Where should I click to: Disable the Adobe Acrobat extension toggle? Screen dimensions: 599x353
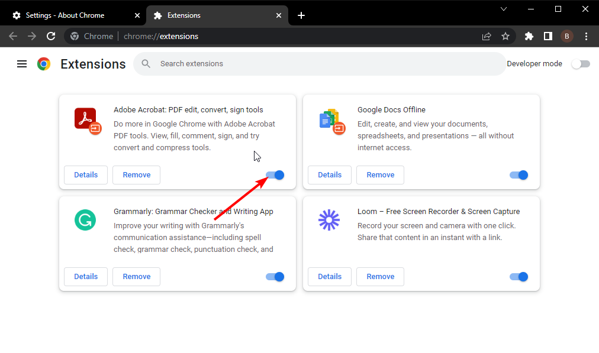point(275,175)
